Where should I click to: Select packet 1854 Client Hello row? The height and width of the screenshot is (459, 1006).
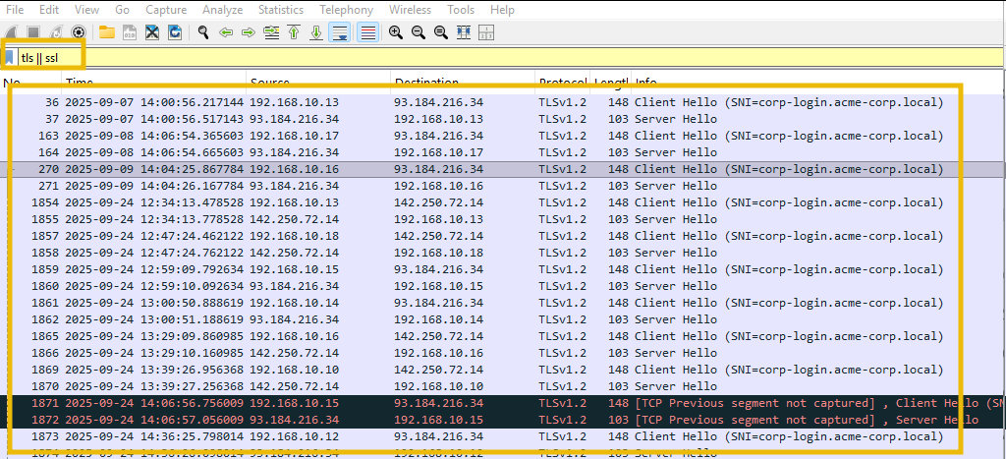pyautogui.click(x=503, y=202)
